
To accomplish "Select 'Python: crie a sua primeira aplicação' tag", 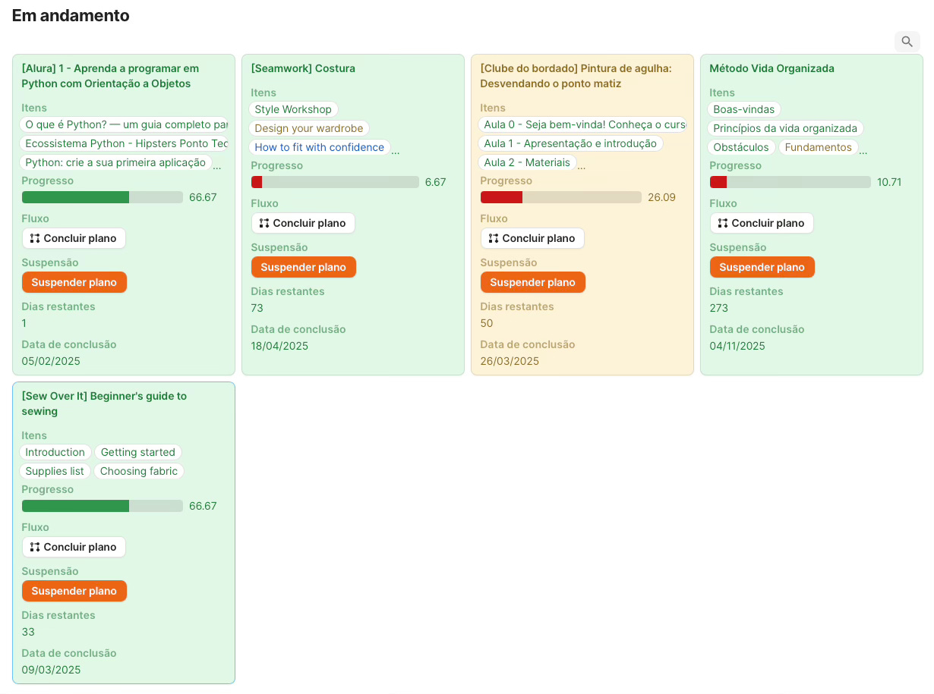I will point(115,162).
